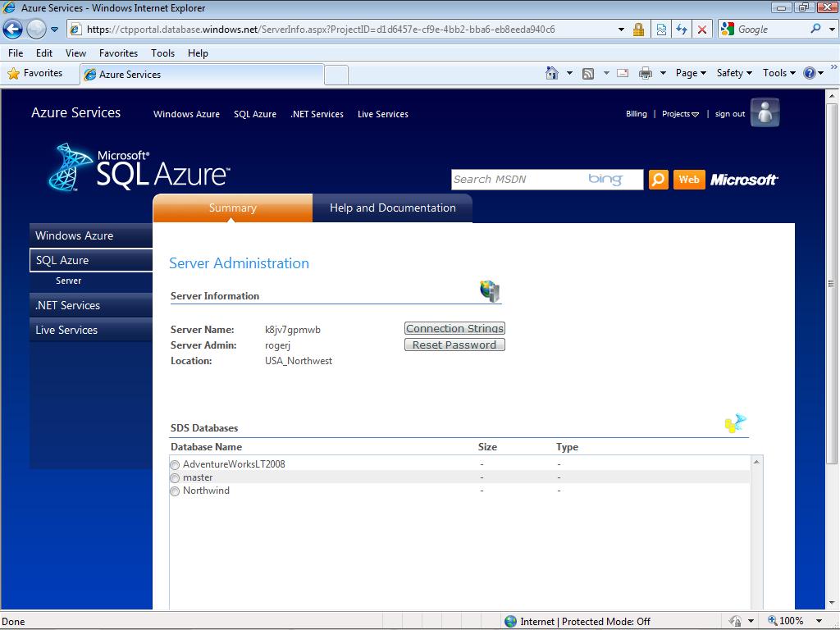Select the master database radio button
Viewport: 840px width, 630px height.
coord(174,477)
